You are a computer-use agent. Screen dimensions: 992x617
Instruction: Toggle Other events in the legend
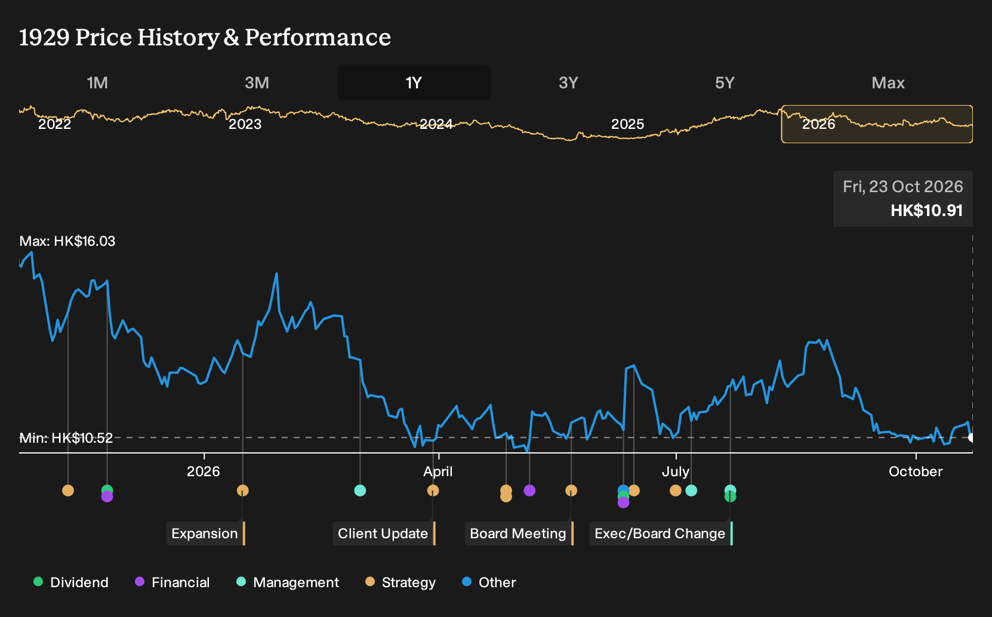[489, 582]
